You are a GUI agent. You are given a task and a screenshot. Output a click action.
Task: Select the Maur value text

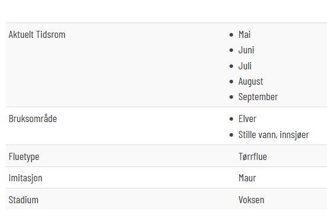[248, 178]
